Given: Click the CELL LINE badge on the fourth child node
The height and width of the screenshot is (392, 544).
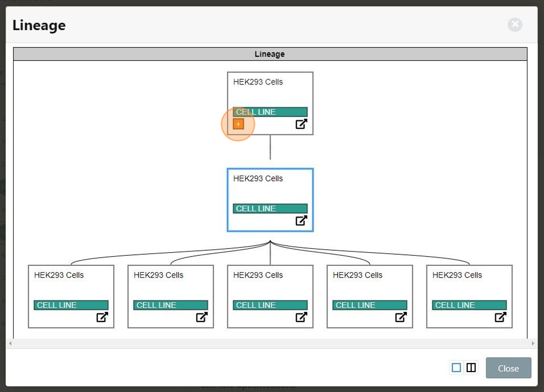Looking at the screenshot, I should coord(370,305).
